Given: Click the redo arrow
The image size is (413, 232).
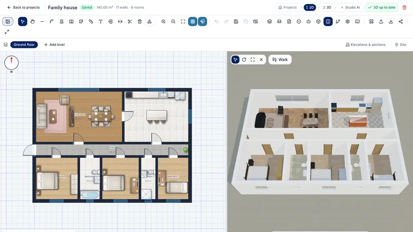Looking at the screenshot, I should [x=226, y=22].
